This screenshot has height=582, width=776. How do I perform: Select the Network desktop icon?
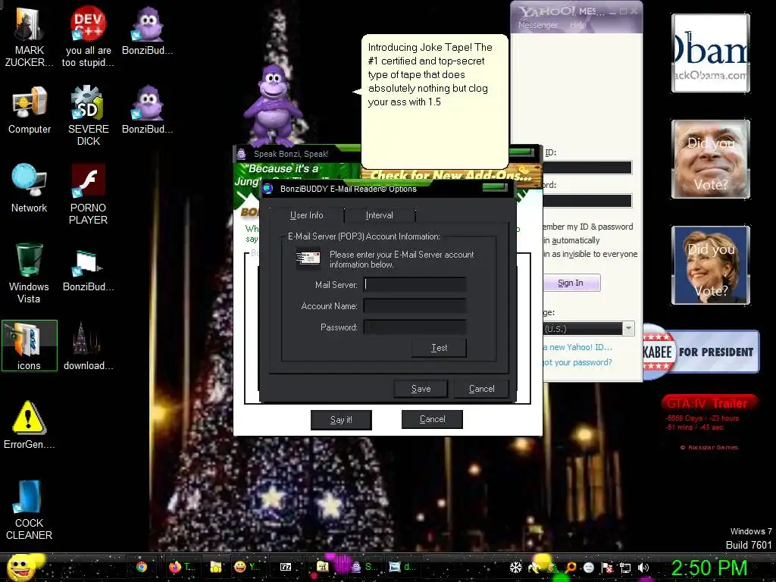click(x=30, y=189)
